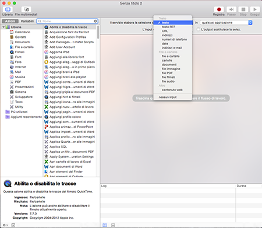262x228 pixels.
Task: Toggle the description panel icon
Action: pyautogui.click(x=13, y=225)
